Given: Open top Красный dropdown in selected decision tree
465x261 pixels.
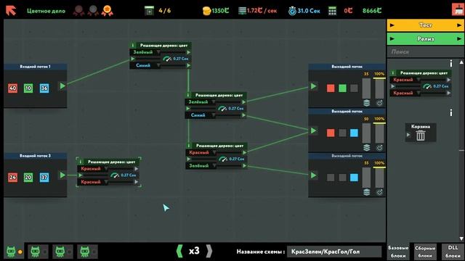Looking at the screenshot, I should pyautogui.click(x=94, y=169).
